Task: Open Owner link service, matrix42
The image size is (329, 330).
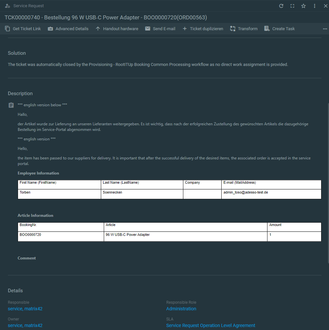Action: tap(25, 326)
